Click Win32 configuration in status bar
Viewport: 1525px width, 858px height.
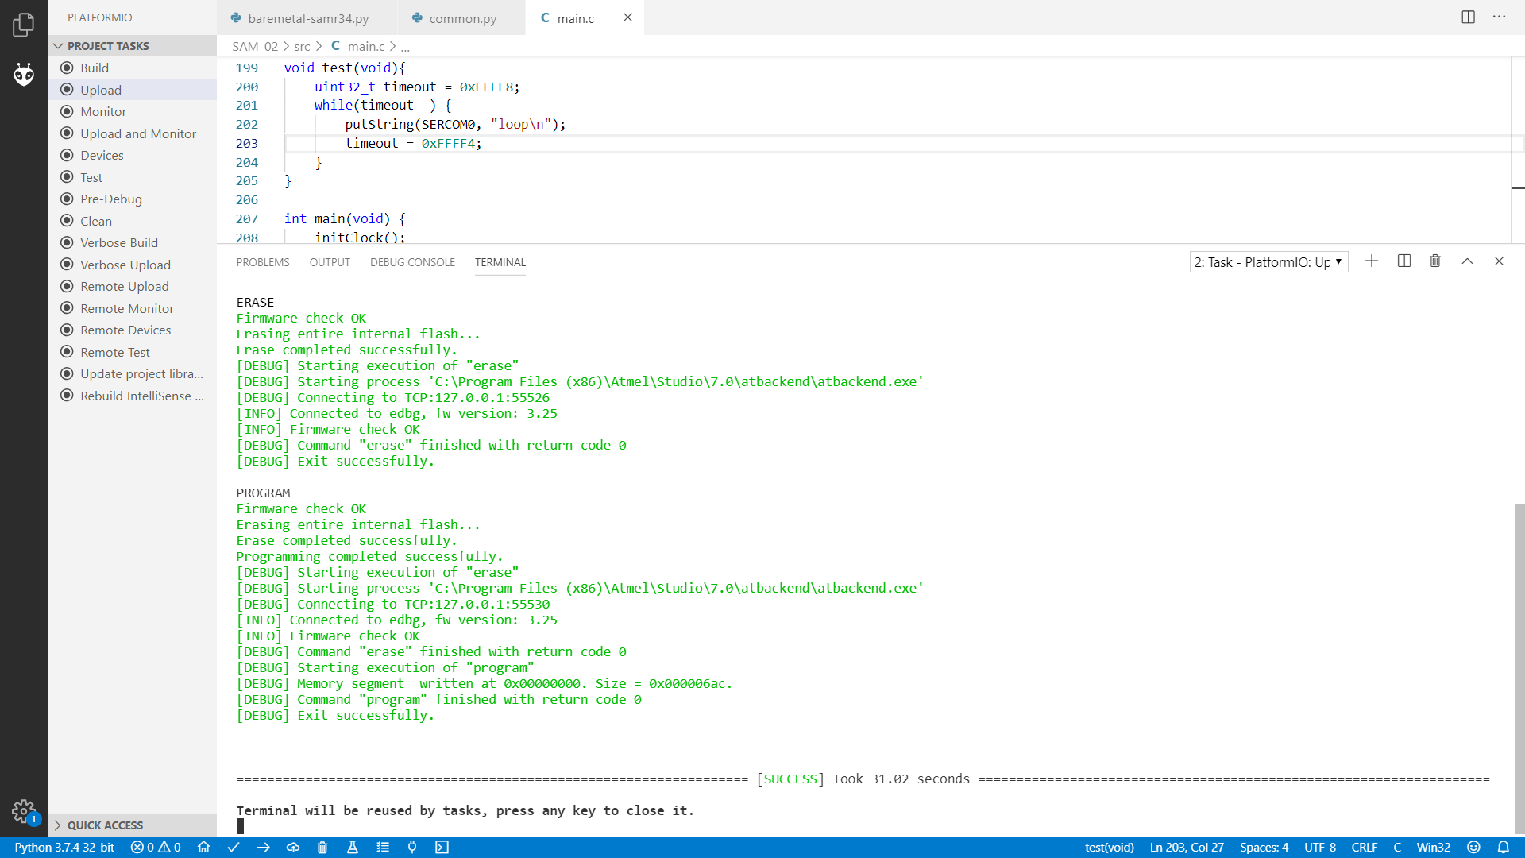1434,847
